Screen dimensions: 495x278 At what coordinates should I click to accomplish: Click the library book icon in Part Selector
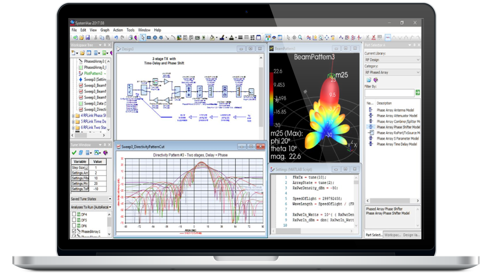point(376,80)
